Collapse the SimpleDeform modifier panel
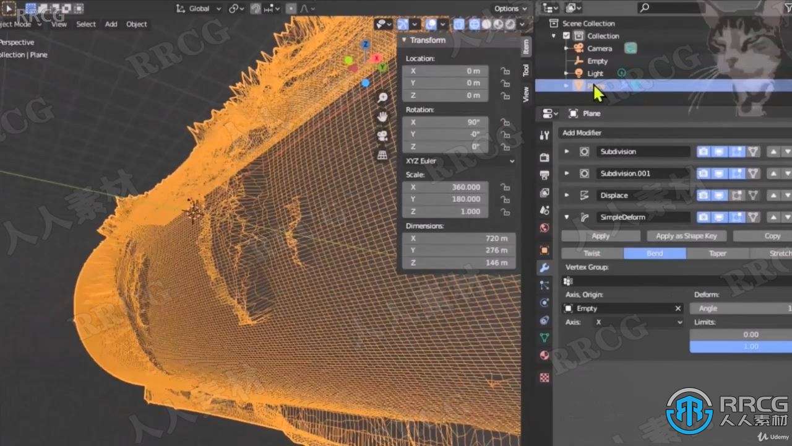 pos(567,217)
